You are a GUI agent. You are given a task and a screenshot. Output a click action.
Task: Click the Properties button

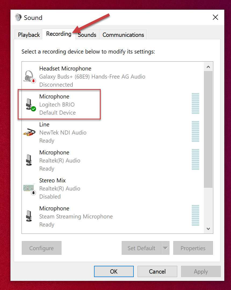[x=193, y=248]
